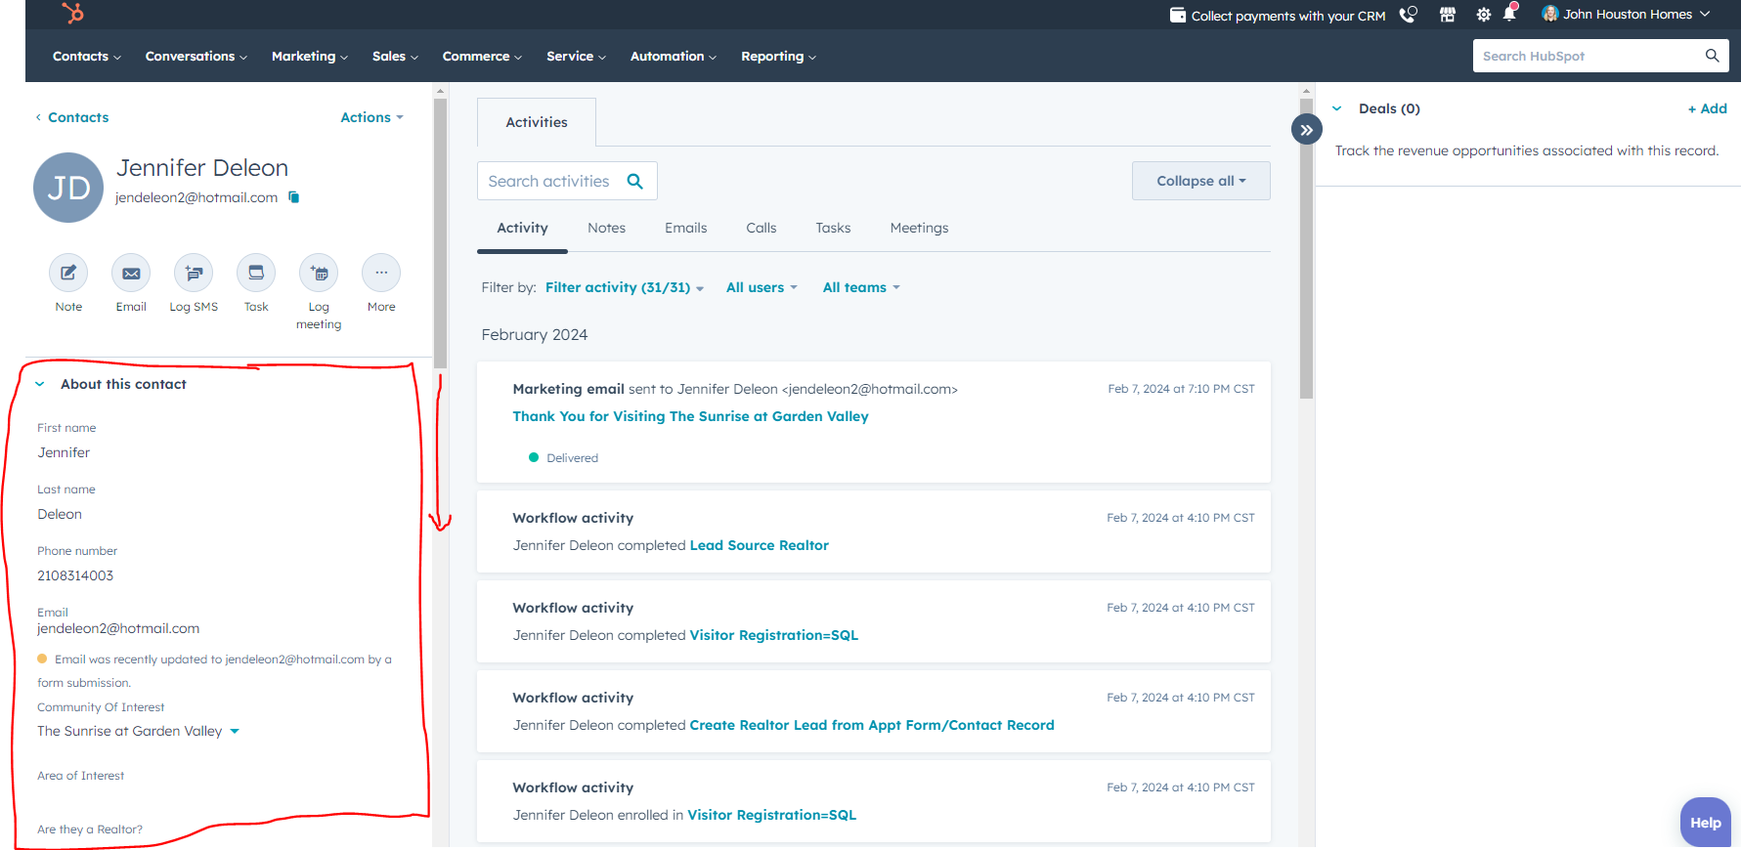Viewport: 1741px width, 850px height.
Task: Open the enrolled Visitor Registration=SQL workflow link
Action: click(771, 815)
